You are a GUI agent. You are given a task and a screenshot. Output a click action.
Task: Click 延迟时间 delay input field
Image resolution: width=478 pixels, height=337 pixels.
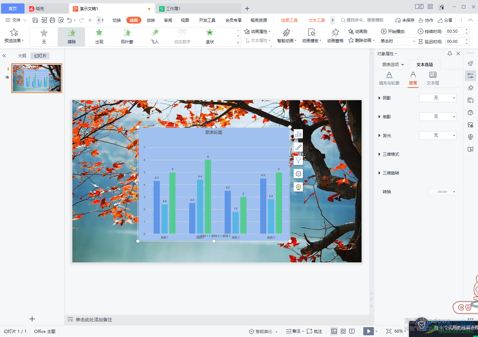[455, 41]
